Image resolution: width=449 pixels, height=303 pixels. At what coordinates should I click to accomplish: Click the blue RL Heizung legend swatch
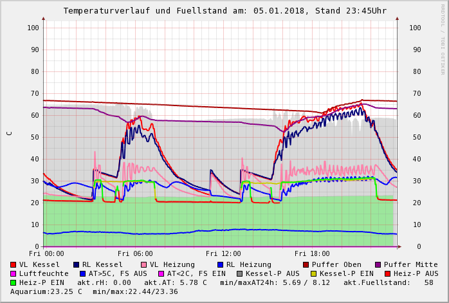(x=220, y=264)
